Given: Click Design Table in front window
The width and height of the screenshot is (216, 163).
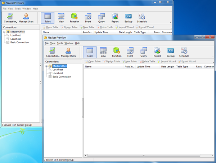Looking at the screenshot, I should [111, 61].
